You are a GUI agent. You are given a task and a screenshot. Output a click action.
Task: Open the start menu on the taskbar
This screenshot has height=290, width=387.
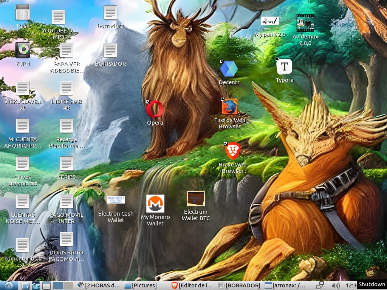click(x=9, y=285)
